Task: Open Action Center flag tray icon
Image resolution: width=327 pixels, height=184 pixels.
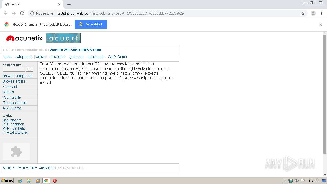Action: pyautogui.click(x=303, y=181)
